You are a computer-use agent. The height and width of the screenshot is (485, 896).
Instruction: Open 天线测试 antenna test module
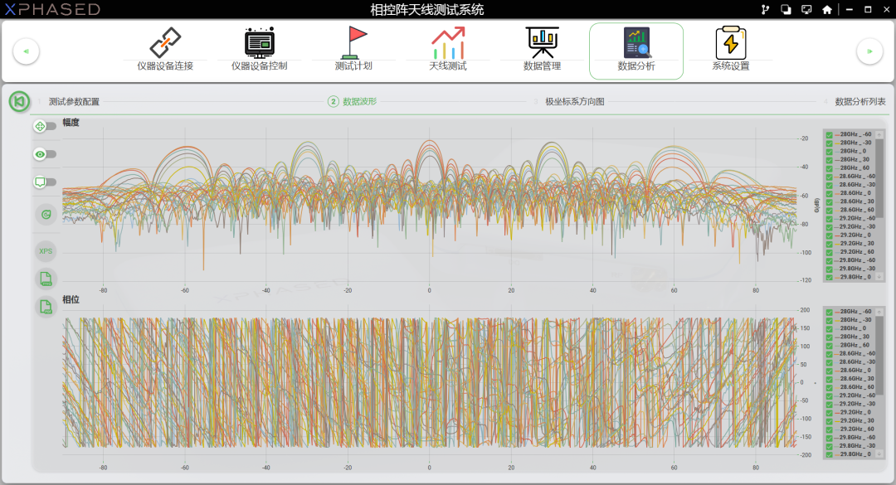[x=448, y=51]
